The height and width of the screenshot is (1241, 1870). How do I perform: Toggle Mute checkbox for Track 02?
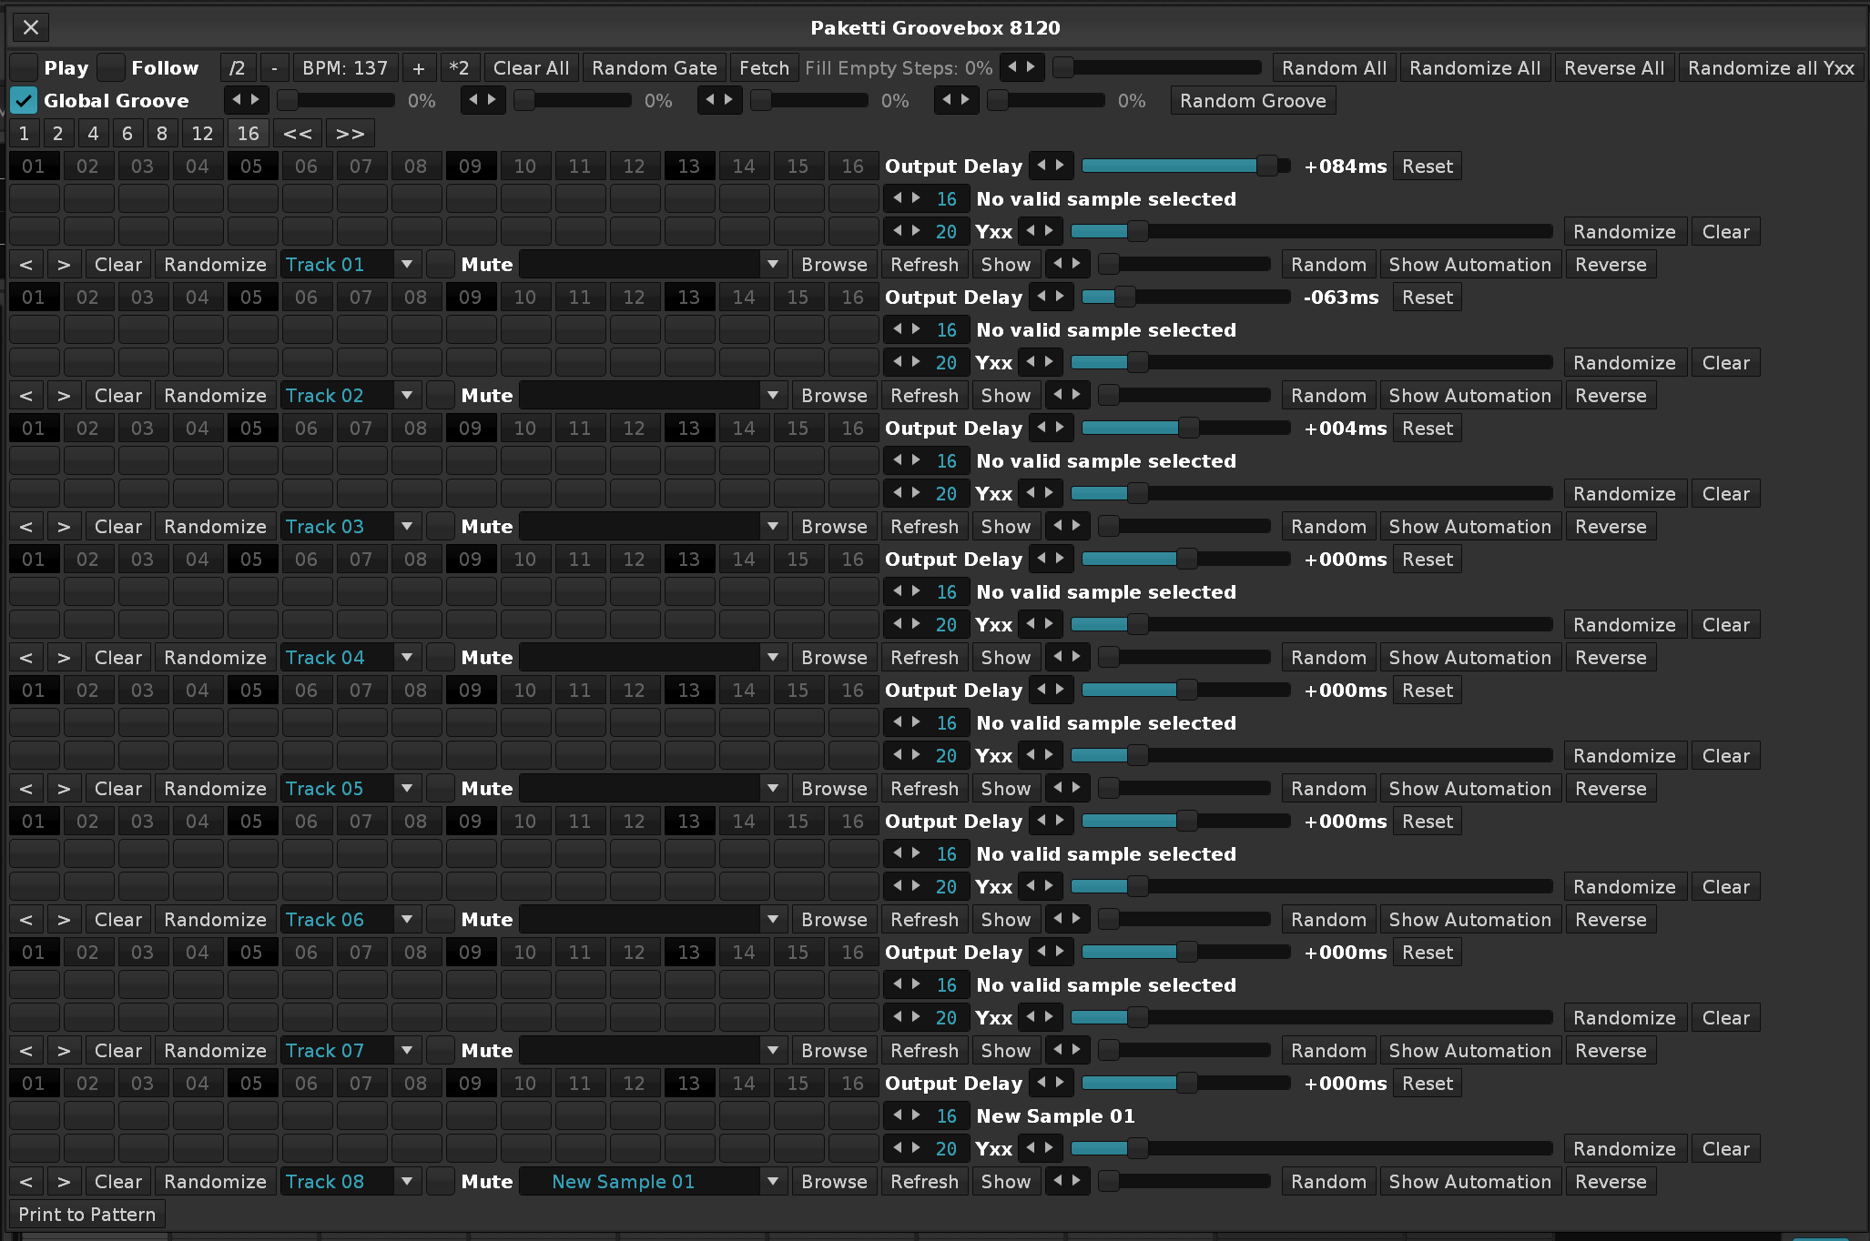tap(441, 396)
